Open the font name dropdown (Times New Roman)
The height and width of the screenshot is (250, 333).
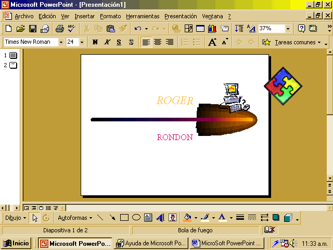tap(61, 42)
